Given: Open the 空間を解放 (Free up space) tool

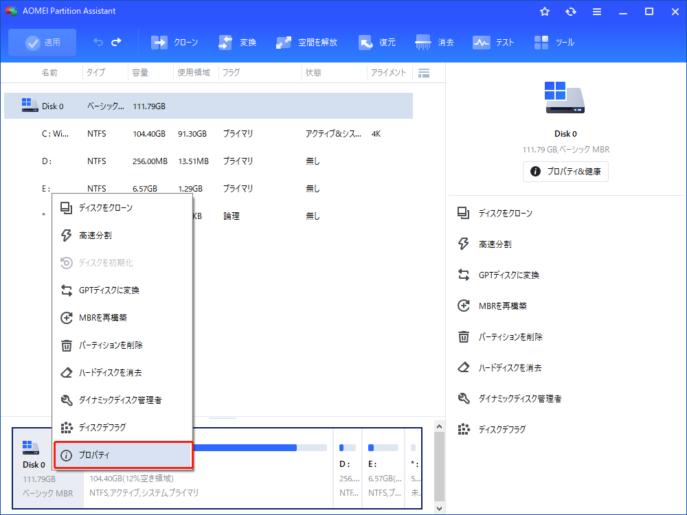Looking at the screenshot, I should tap(306, 43).
